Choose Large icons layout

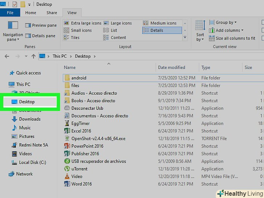[x=117, y=23]
